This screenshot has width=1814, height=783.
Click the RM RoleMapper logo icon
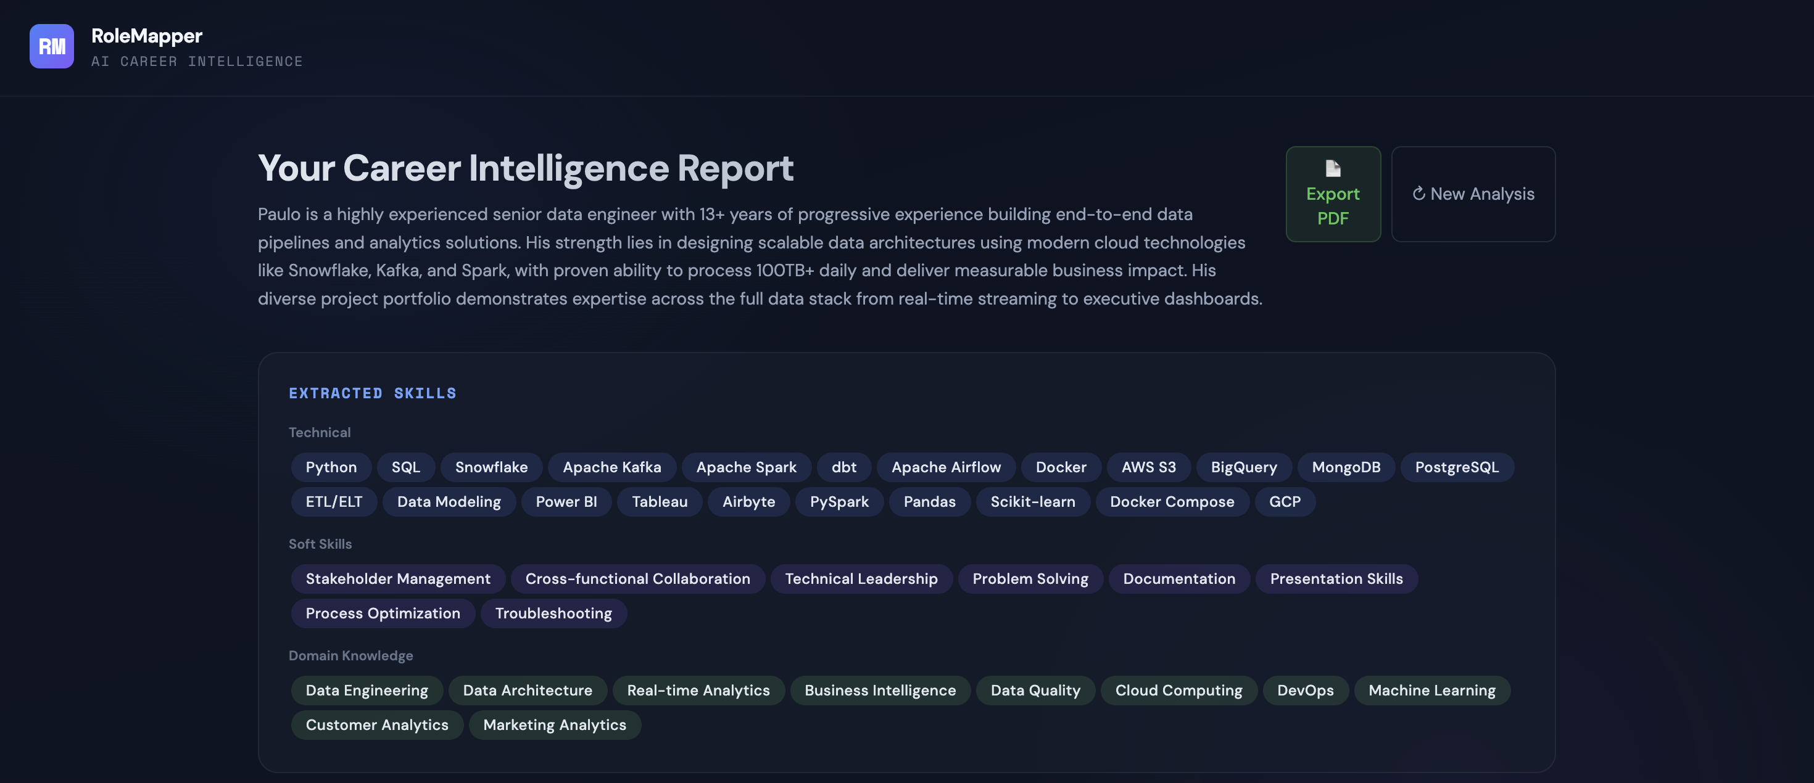coord(51,46)
